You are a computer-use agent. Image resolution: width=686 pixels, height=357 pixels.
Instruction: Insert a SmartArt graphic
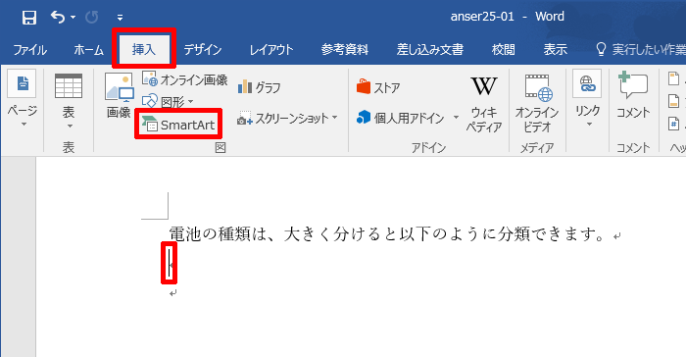click(x=178, y=125)
